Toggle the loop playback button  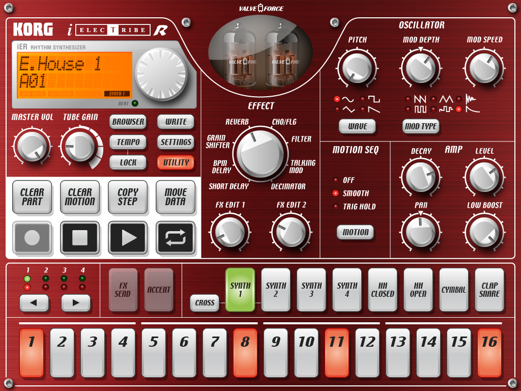(x=176, y=238)
